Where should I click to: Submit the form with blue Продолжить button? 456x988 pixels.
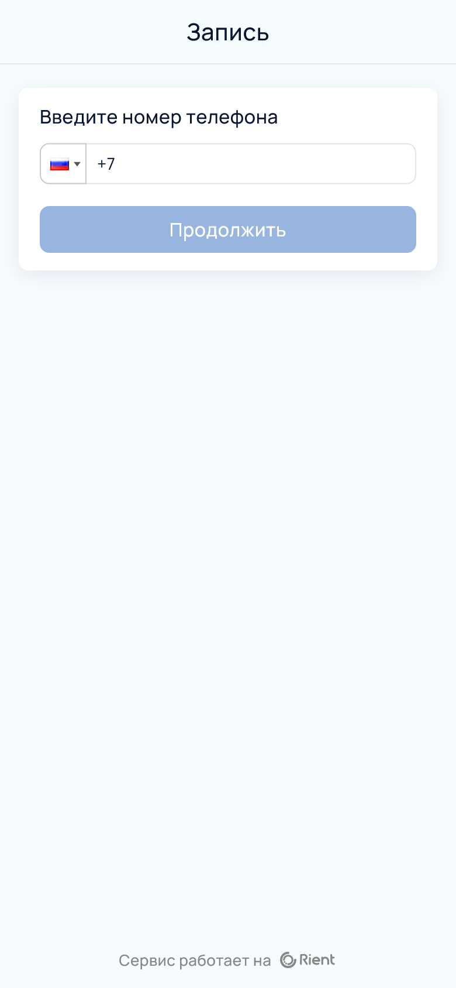228,229
